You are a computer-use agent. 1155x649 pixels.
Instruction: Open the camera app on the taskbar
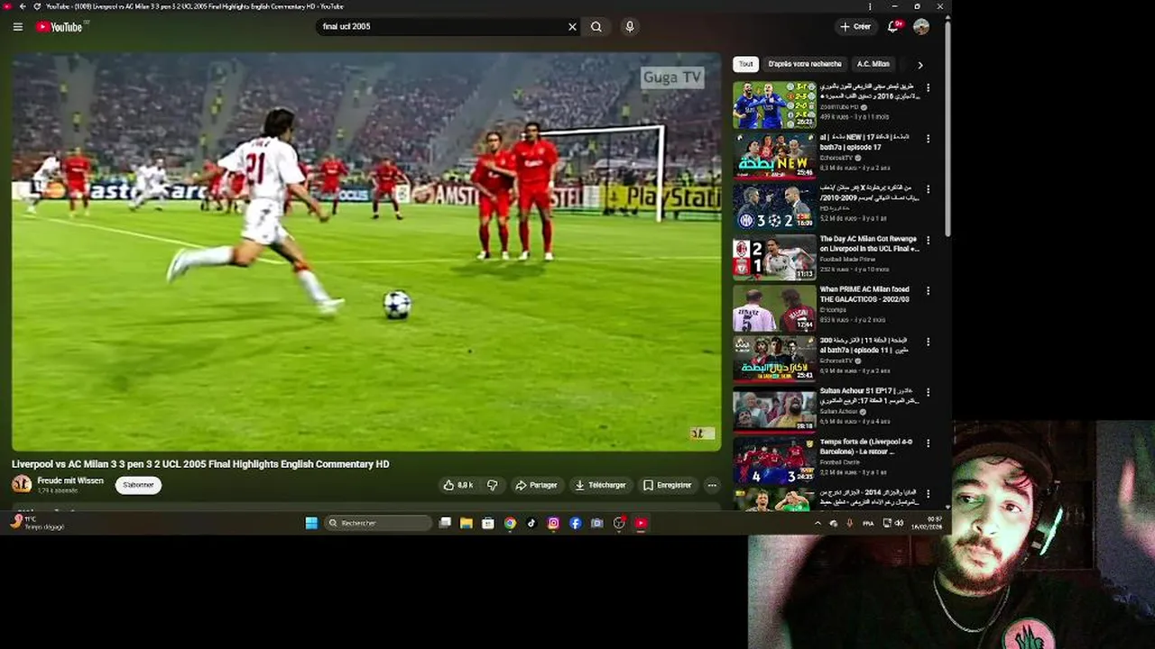(x=596, y=523)
